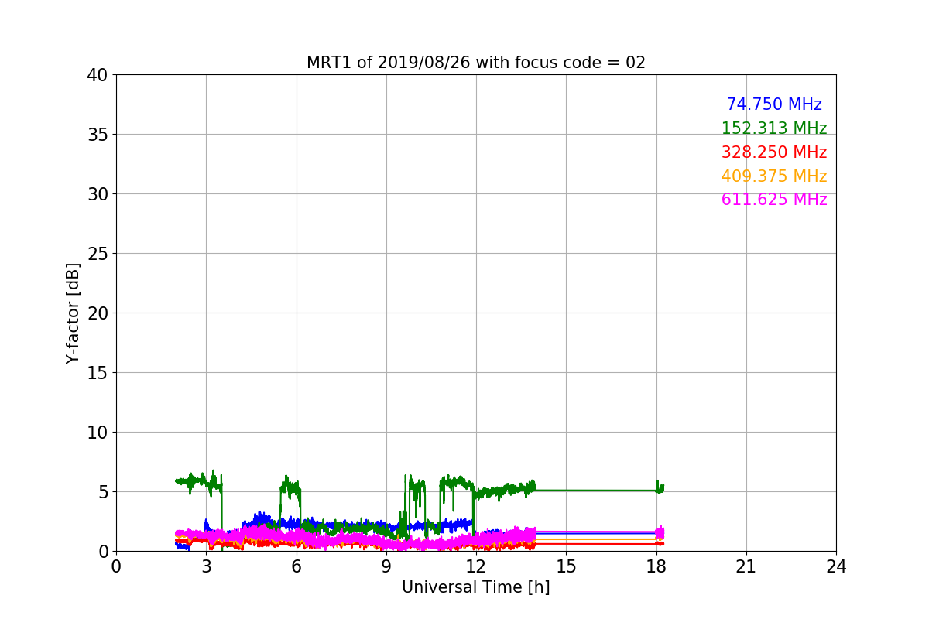This screenshot has height=619, width=929.
Task: Click the 'Universal Time [h]' axis label
Action: (x=476, y=587)
